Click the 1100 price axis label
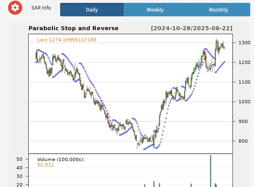Image resolution: width=254 pixels, height=187 pixels. coord(244,82)
